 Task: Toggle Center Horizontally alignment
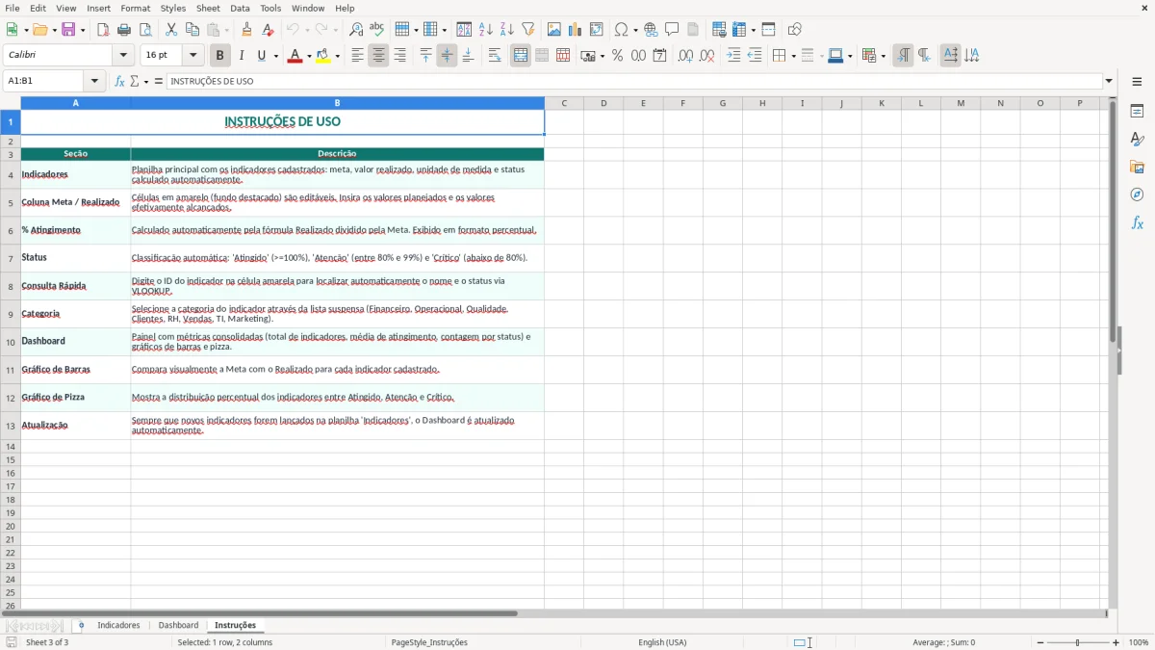(378, 56)
